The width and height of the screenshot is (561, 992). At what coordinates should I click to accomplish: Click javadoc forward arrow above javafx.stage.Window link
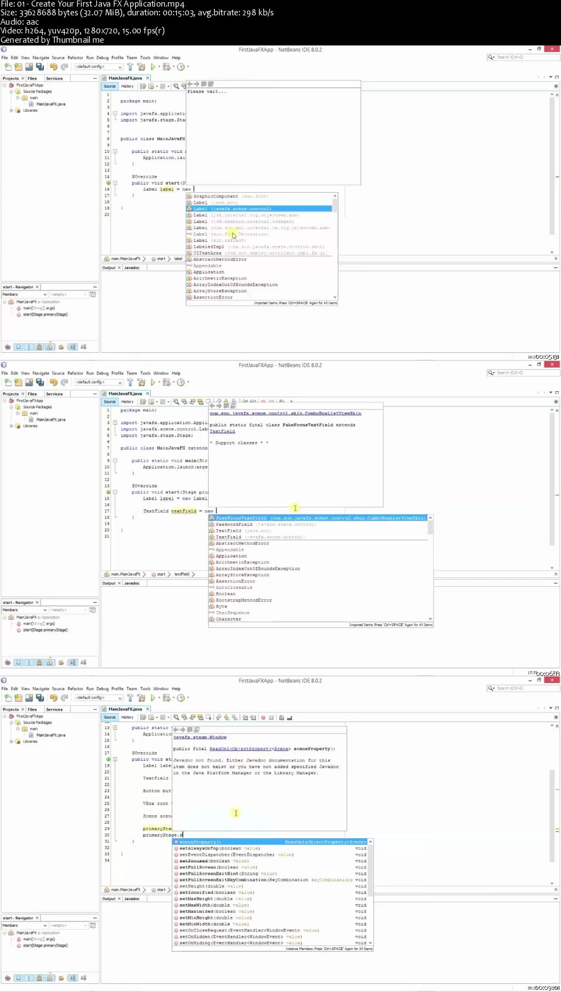tap(183, 730)
